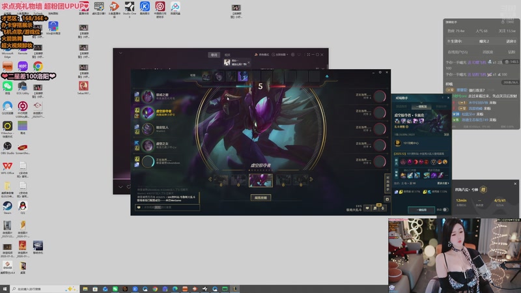The width and height of the screenshot is (521, 293).
Task: Click the Windows taskbar search box
Action: click(x=44, y=289)
